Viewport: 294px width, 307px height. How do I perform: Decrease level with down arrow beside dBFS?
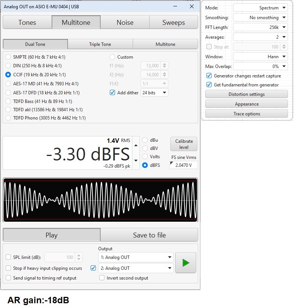[136, 160]
